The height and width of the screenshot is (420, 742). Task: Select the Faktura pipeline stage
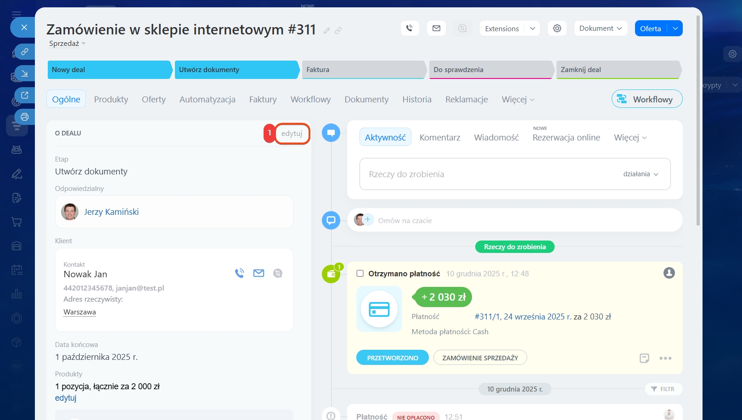(x=363, y=70)
